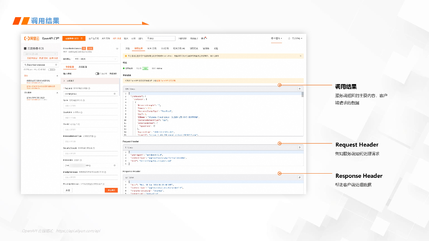The width and height of the screenshot is (429, 241).
Task: Clear the DescribeInstances API search box
Action: pyautogui.click(x=57, y=65)
